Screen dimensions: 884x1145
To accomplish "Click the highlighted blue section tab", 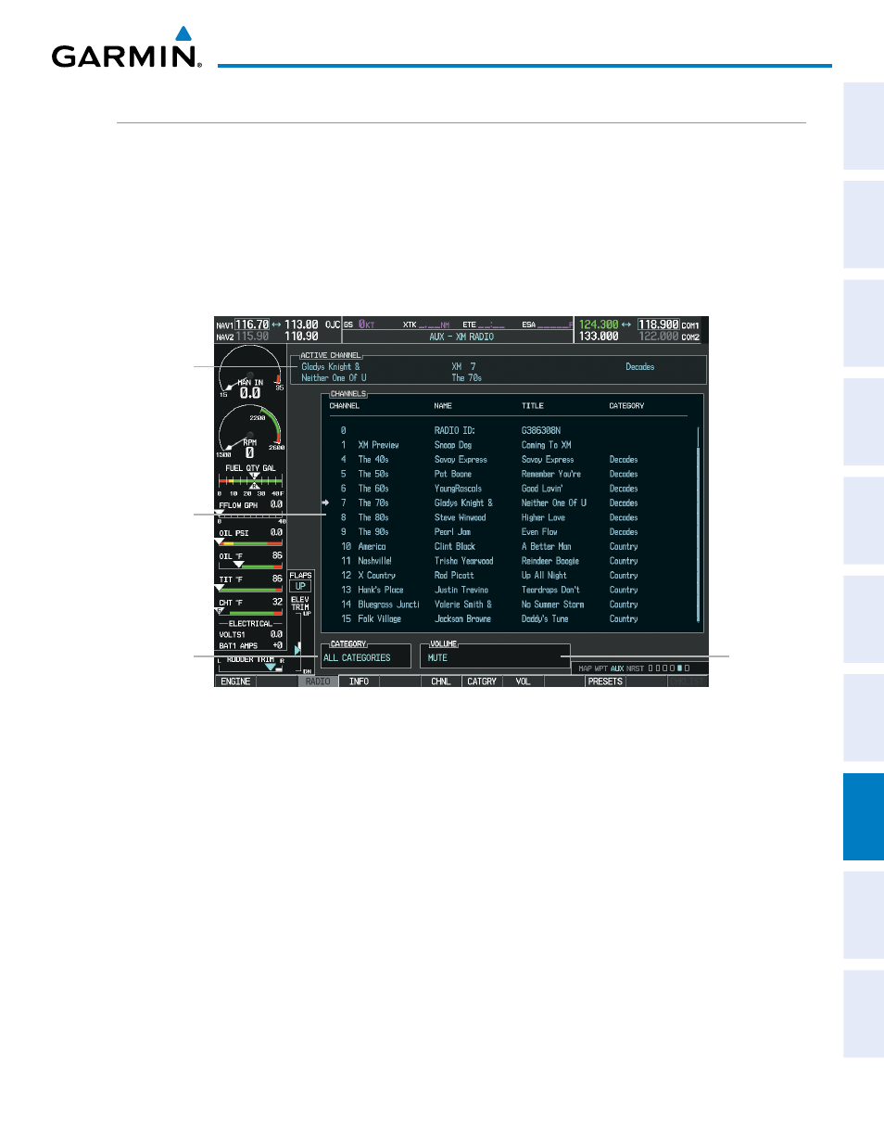I will (x=864, y=817).
